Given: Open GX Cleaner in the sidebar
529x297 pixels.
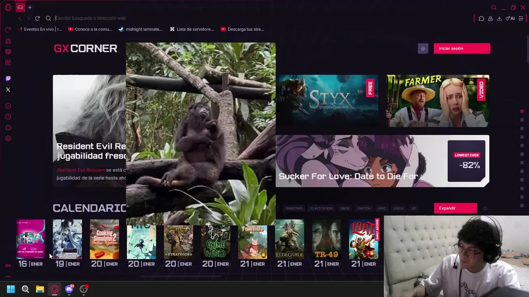Looking at the screenshot, I should (x=8, y=41).
